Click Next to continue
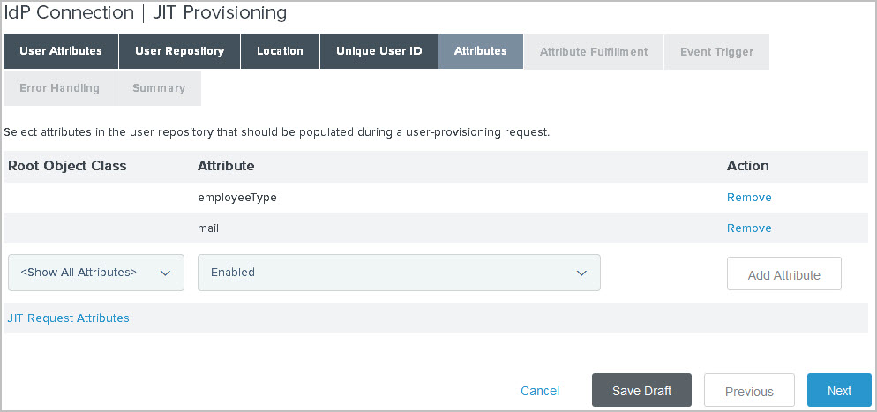The width and height of the screenshot is (877, 412). coord(838,391)
